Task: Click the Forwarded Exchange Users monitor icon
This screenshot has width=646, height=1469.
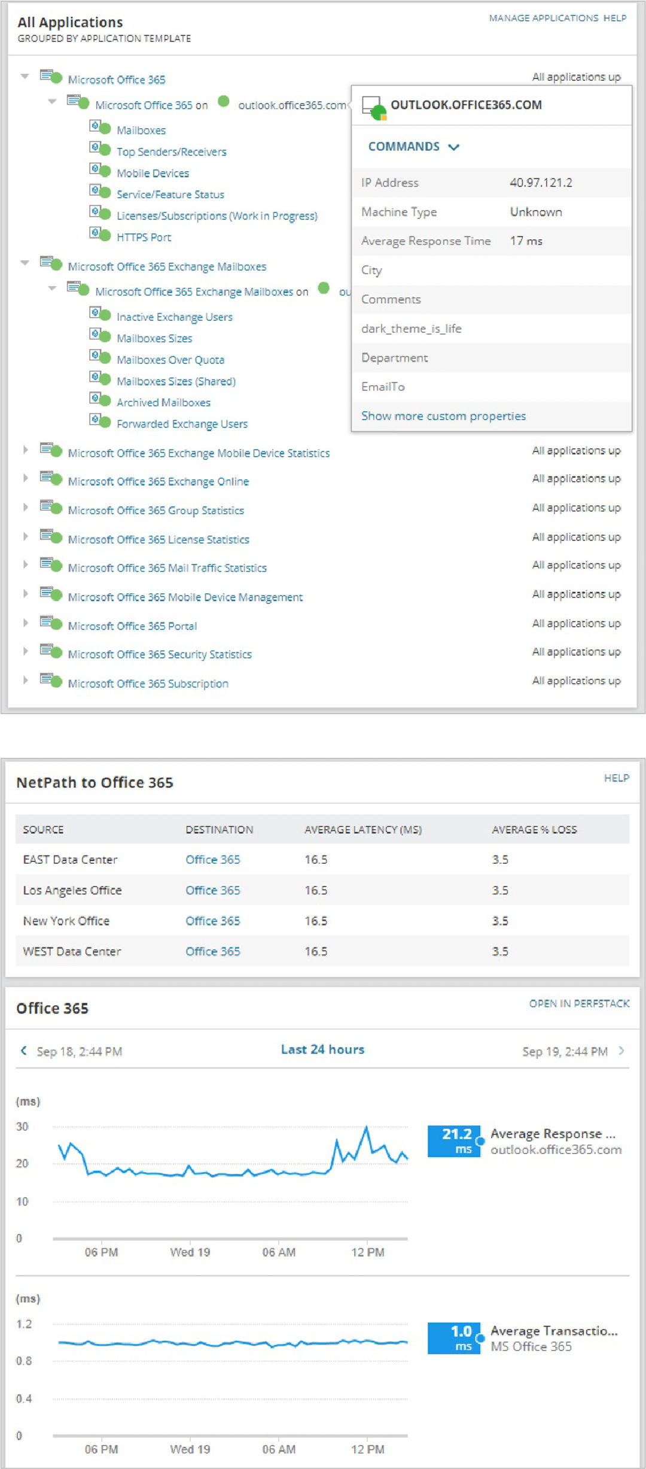Action: [100, 421]
